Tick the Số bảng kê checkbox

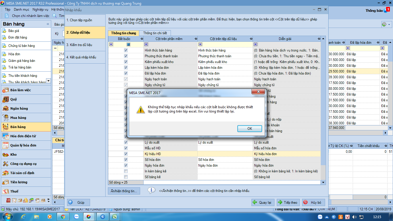[x=126, y=177]
